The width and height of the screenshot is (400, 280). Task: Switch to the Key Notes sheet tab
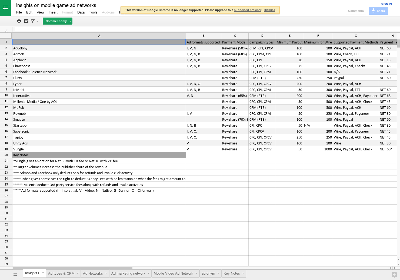click(231, 273)
